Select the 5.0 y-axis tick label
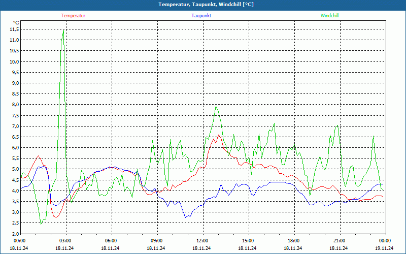 coord(15,169)
